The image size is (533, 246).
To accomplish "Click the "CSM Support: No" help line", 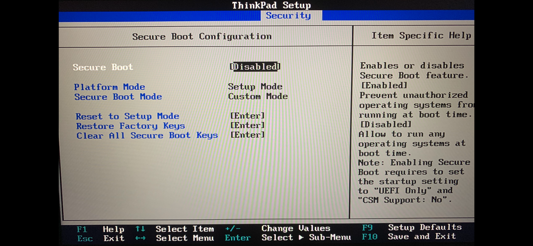I will 405,200.
